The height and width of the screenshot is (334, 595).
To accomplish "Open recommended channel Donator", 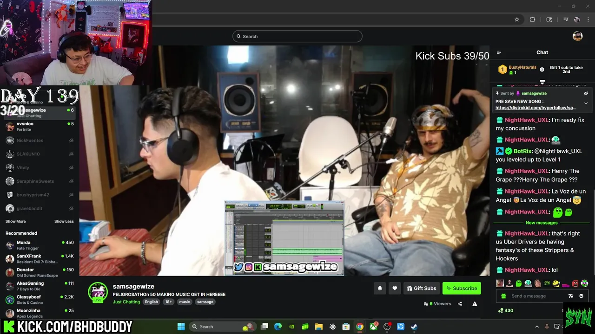I will (40, 272).
